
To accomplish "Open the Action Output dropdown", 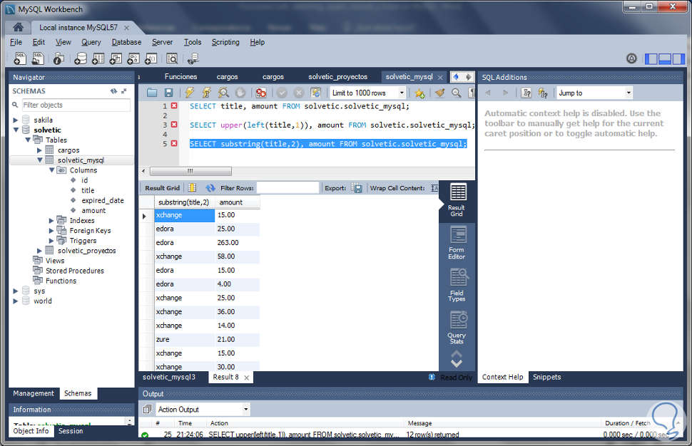I will [203, 410].
